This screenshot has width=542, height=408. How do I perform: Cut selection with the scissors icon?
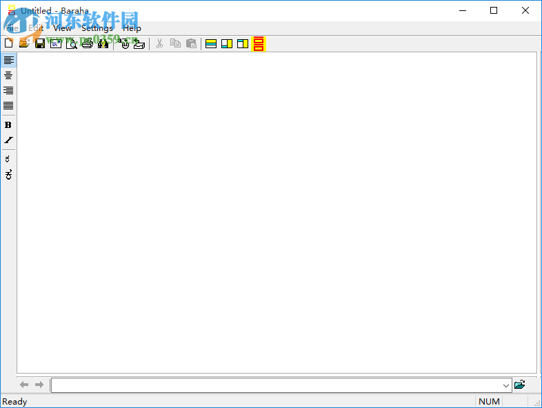click(x=159, y=43)
